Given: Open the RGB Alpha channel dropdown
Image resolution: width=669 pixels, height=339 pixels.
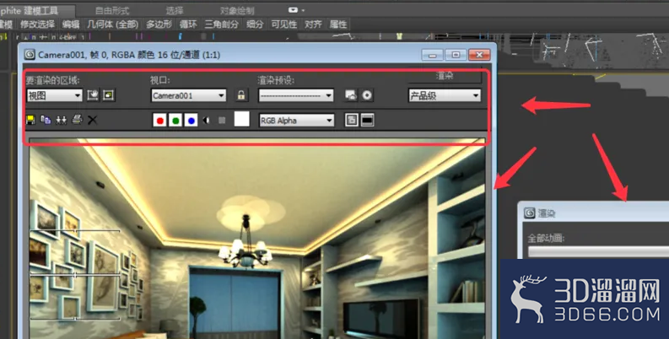Looking at the screenshot, I should coord(296,121).
